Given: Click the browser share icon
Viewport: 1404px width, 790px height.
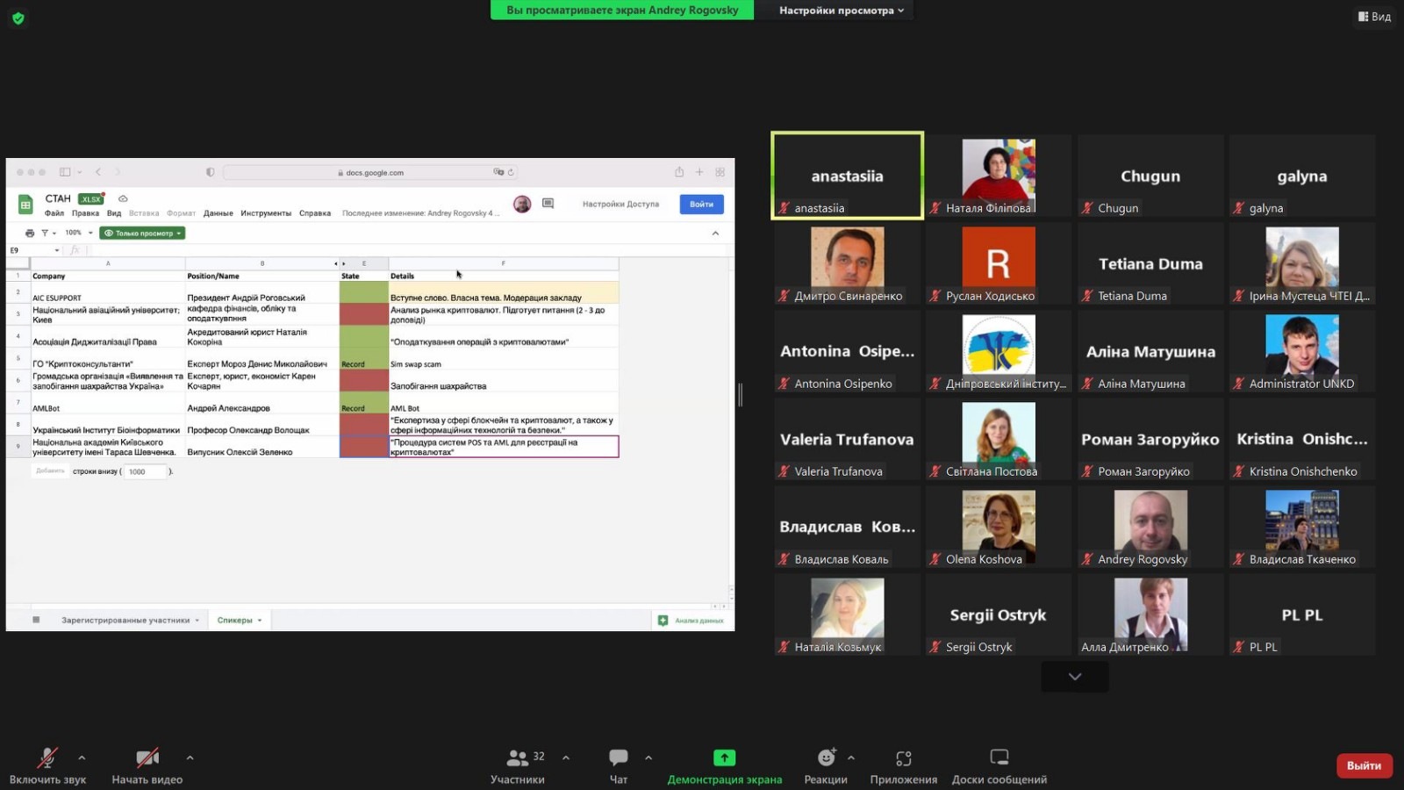Looking at the screenshot, I should point(678,172).
